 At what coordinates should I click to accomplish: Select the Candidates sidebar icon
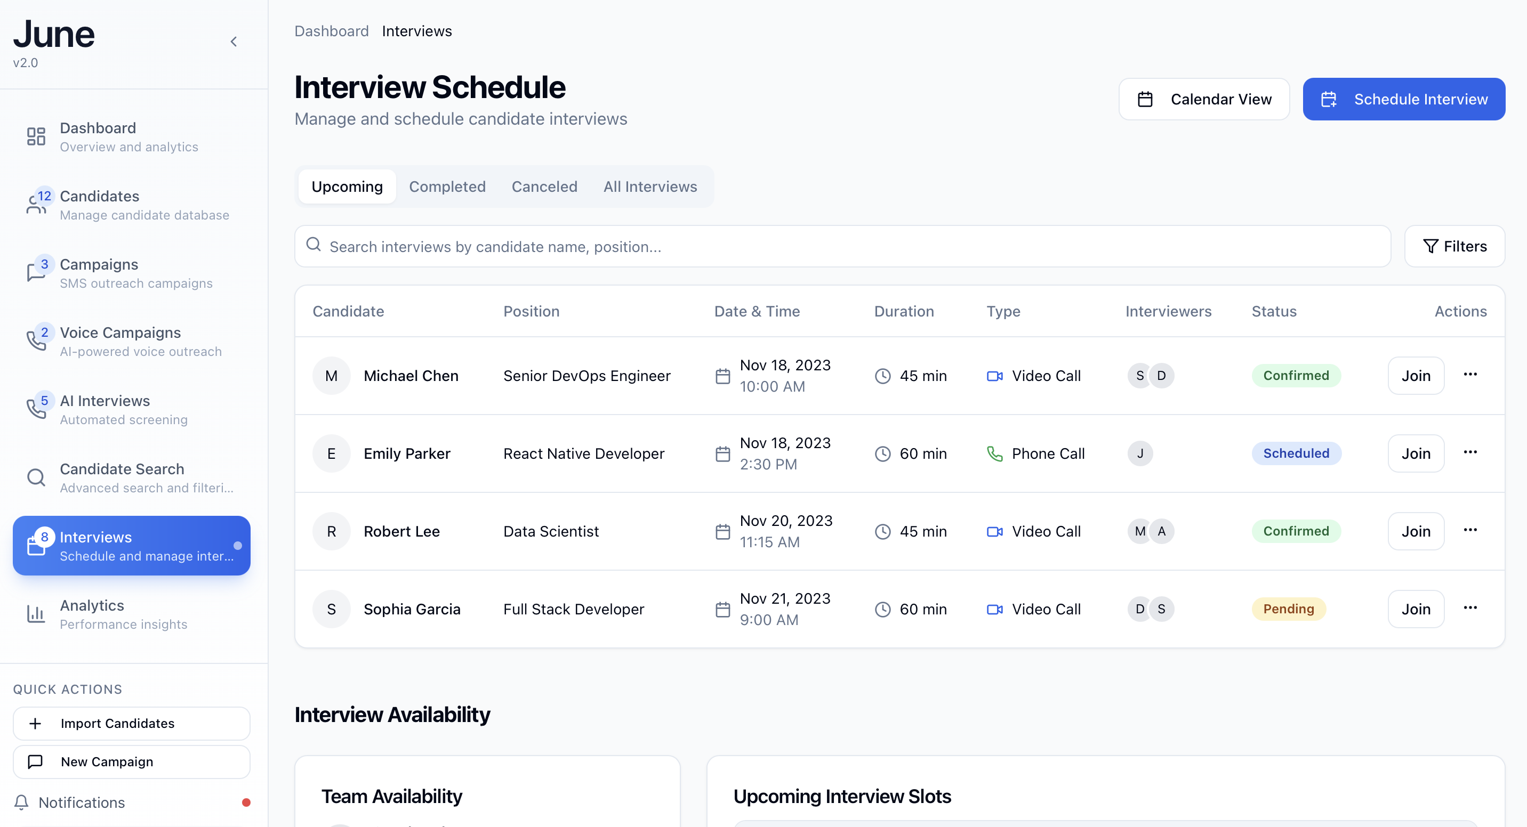[36, 205]
